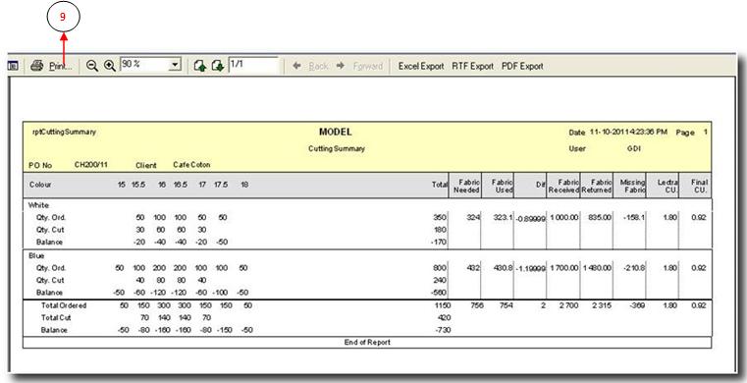
Task: Go to next page using down-arrow icon
Action: [217, 66]
